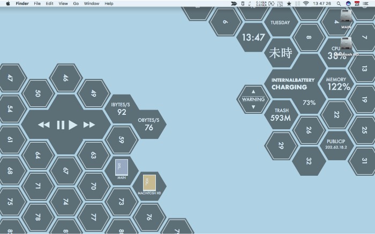Click the diagonal resize arrows menu bar icon
The width and height of the screenshot is (375, 234).
point(250,3)
